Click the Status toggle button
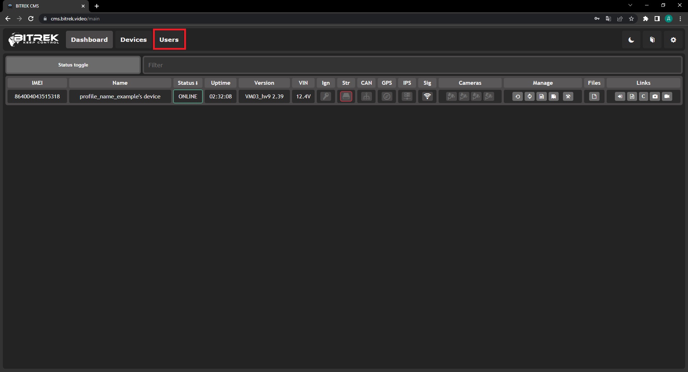This screenshot has width=688, height=372. pyautogui.click(x=73, y=65)
